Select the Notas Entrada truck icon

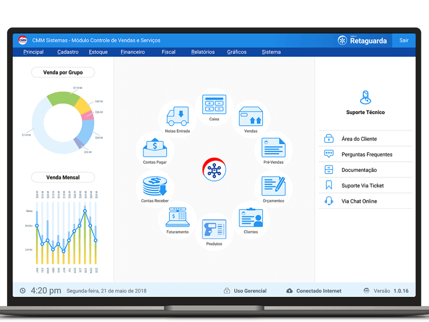coord(177,116)
